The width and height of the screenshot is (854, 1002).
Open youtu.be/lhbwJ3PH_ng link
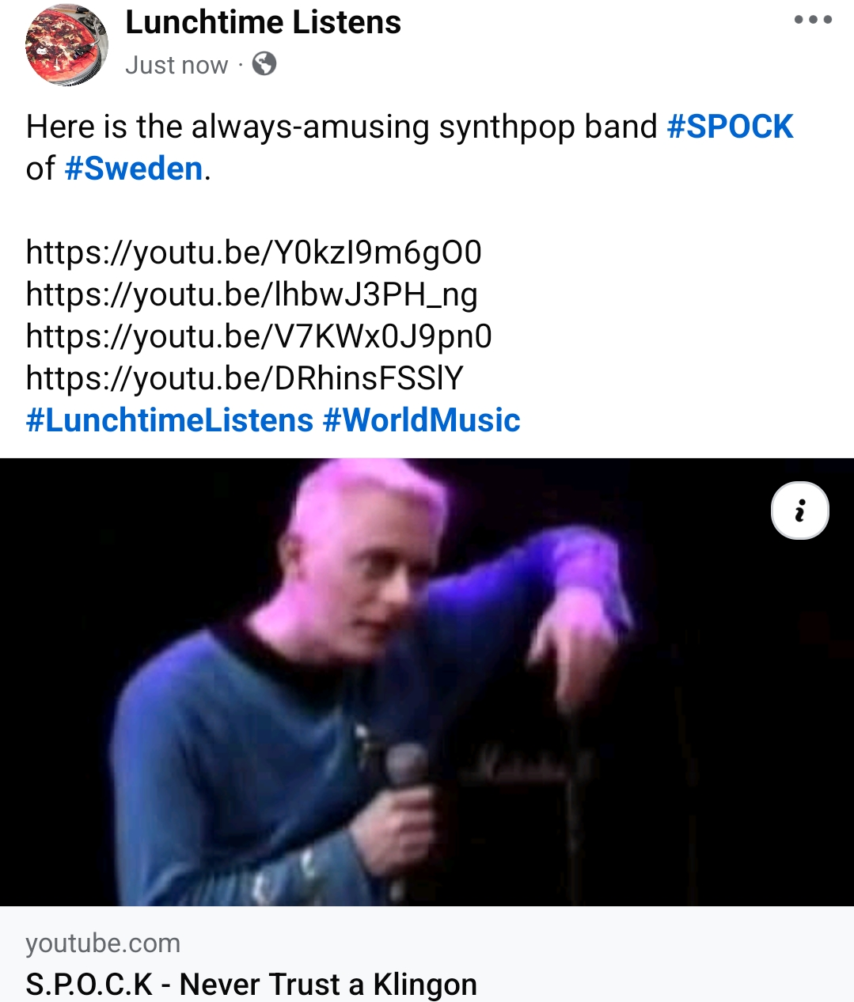[x=252, y=294]
